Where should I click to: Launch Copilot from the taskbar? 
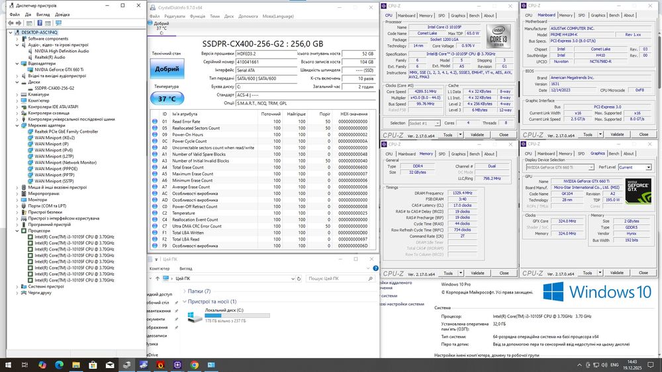pos(42,365)
